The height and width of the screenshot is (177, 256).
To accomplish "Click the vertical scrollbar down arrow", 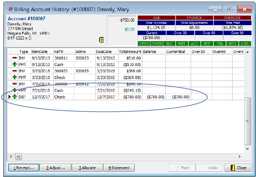I will tap(247, 149).
